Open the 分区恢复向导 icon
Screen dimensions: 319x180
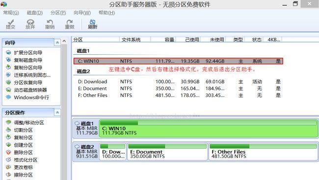click(8, 83)
